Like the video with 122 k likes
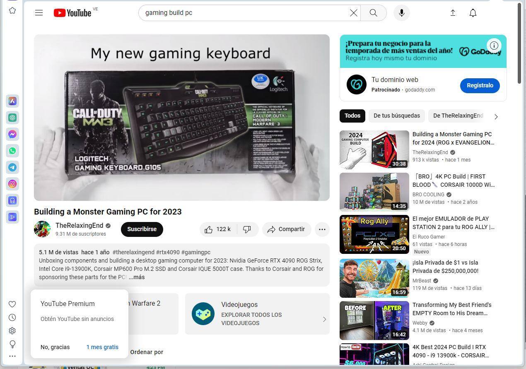 (x=217, y=229)
